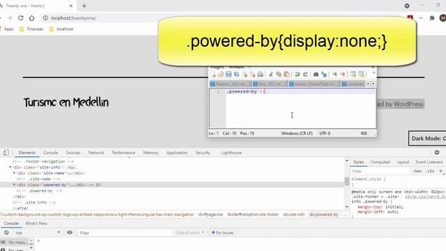The height and width of the screenshot is (251, 446).
Task: Open the Lighthouse tab in DevTools
Action: pos(231,153)
